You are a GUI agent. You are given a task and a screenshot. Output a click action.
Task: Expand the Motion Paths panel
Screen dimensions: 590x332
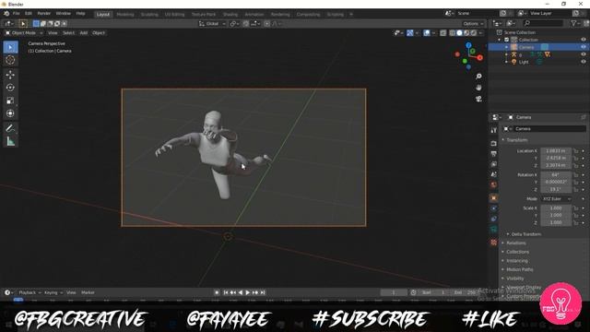[519, 269]
